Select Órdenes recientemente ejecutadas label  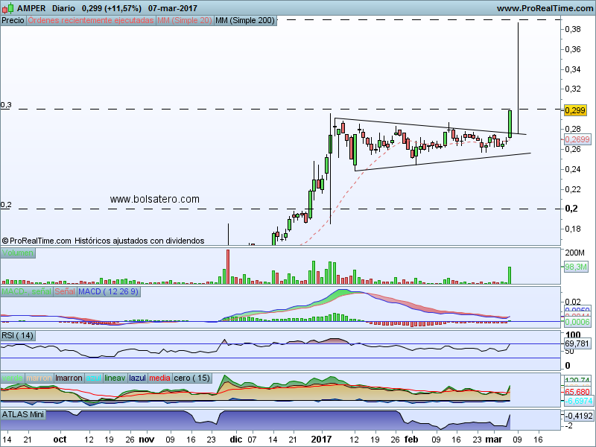tap(91, 21)
